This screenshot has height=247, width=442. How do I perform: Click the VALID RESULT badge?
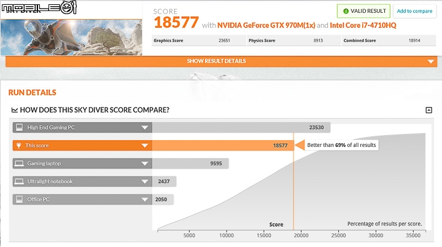[363, 11]
